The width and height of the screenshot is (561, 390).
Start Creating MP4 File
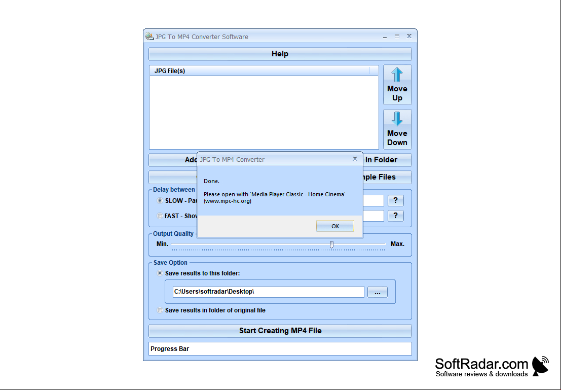280,331
